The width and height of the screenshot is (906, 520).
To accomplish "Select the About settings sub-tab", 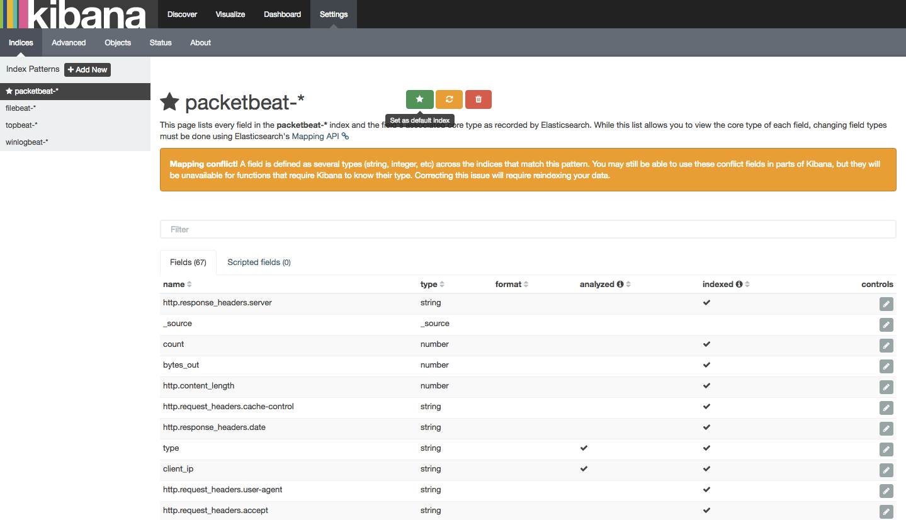I will 201,43.
